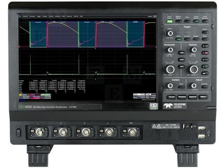
Task: Toggle channel 2 red button on
Action: pyautogui.click(x=205, y=53)
